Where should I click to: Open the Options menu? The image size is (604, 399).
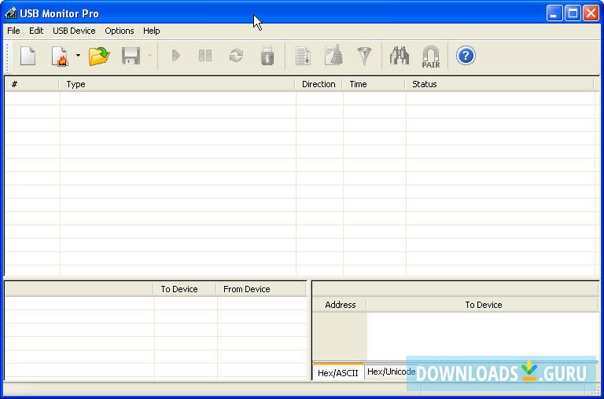click(120, 31)
